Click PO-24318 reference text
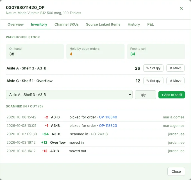This screenshot has width=191, height=180. (x=99, y=134)
